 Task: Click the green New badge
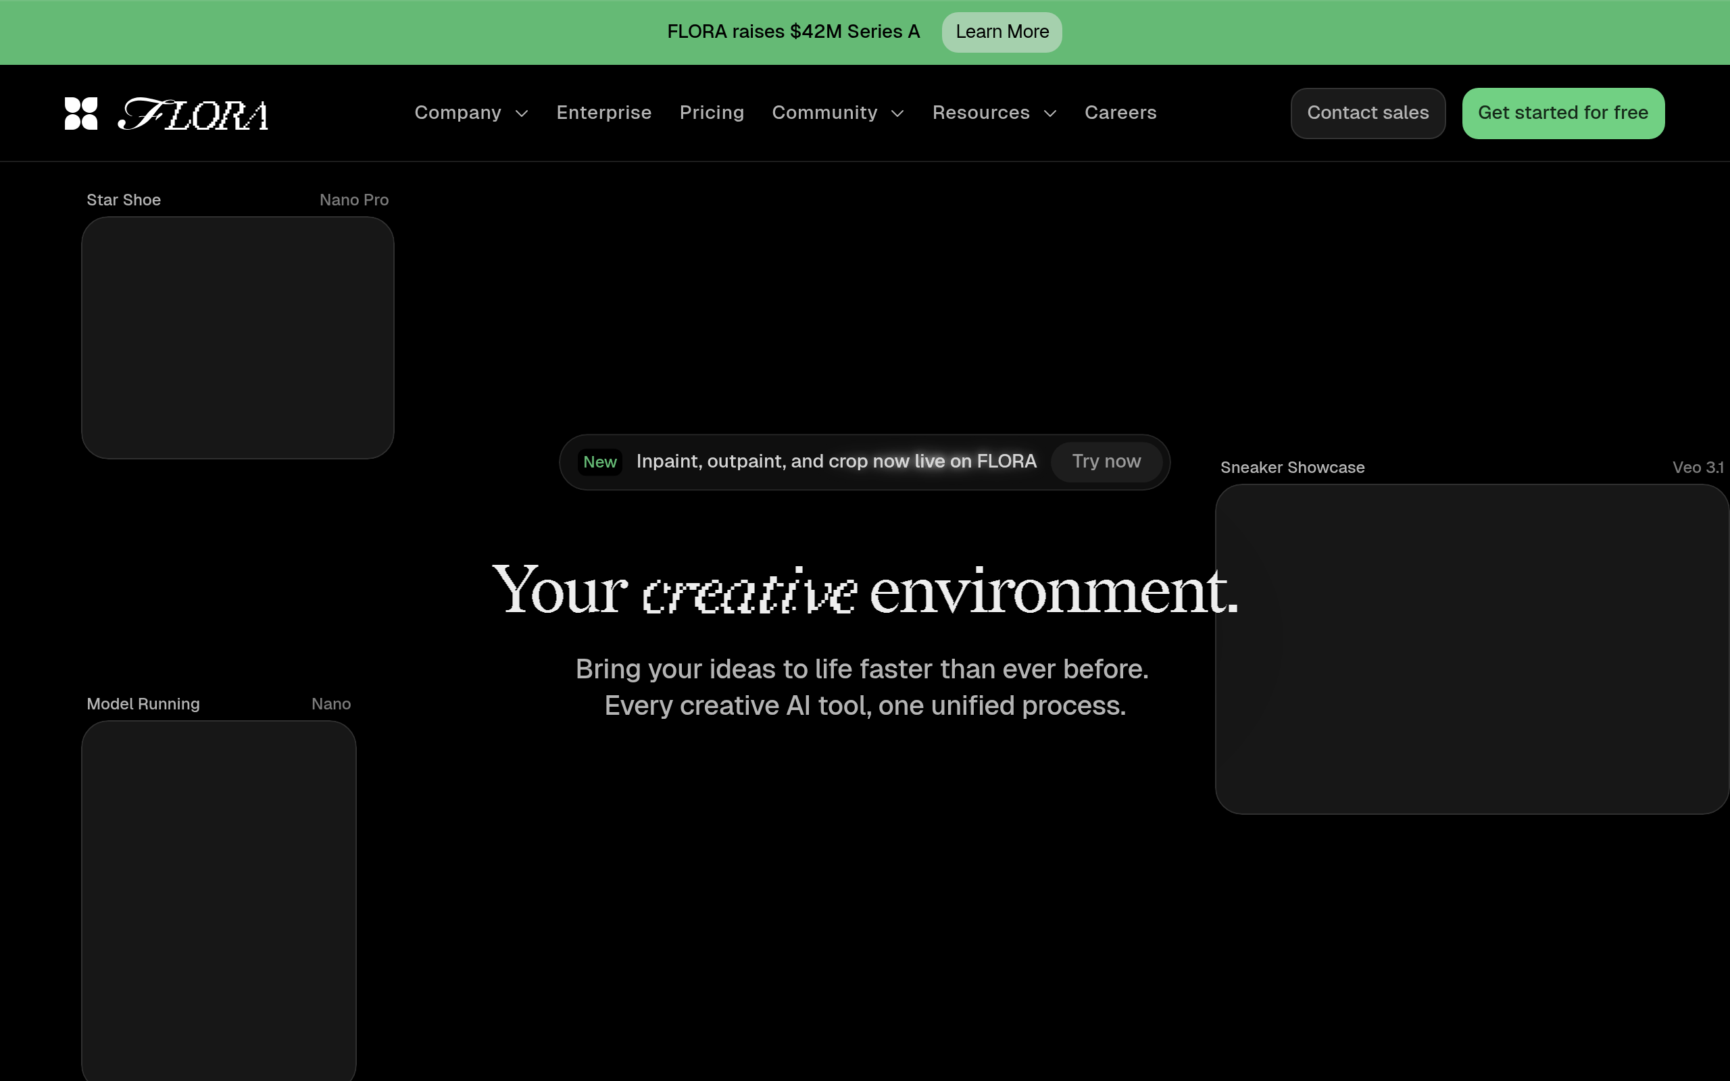(x=600, y=463)
